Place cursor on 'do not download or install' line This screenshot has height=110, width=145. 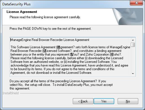click(51, 73)
